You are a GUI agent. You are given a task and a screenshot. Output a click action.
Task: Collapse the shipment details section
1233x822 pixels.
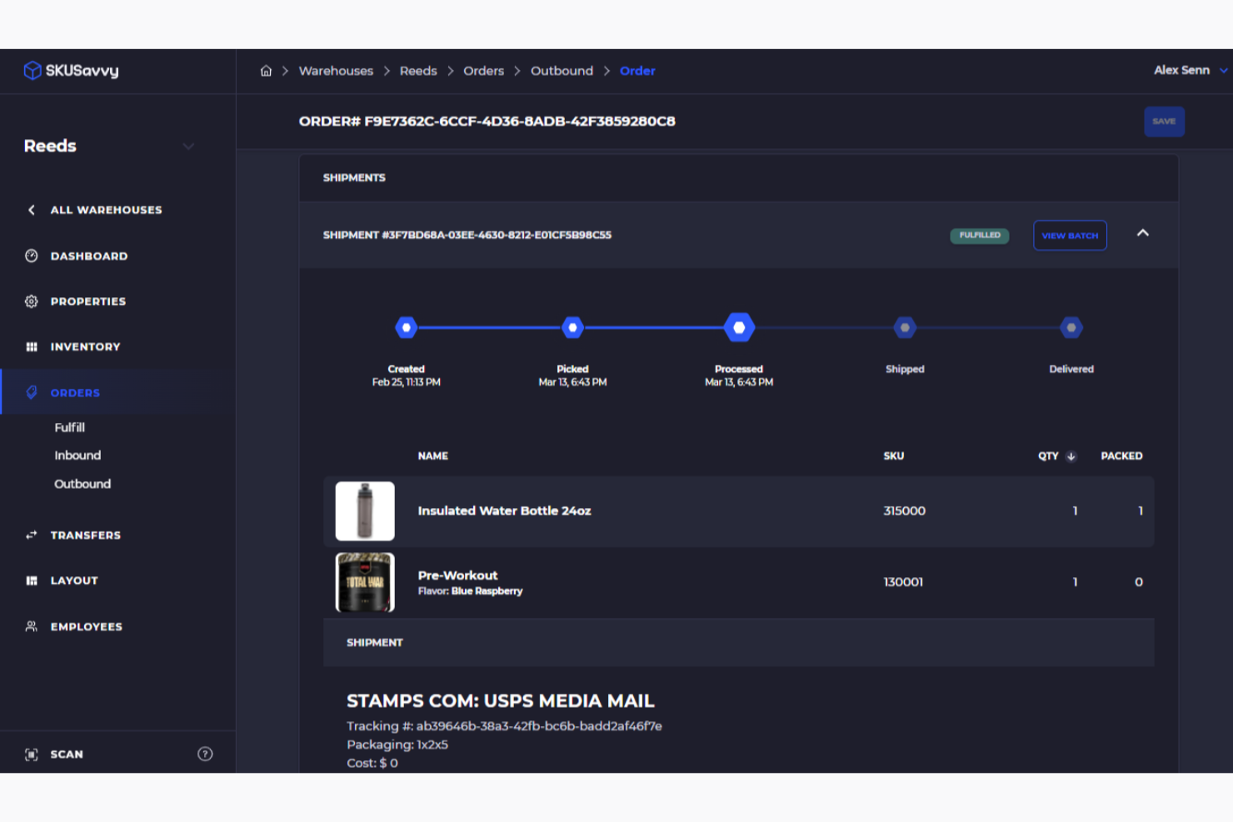click(x=1144, y=235)
